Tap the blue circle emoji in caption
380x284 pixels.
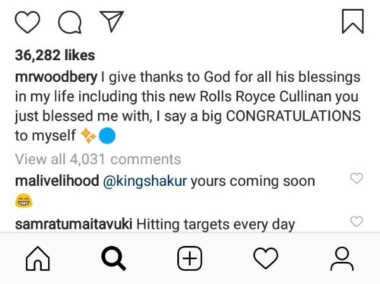(107, 136)
